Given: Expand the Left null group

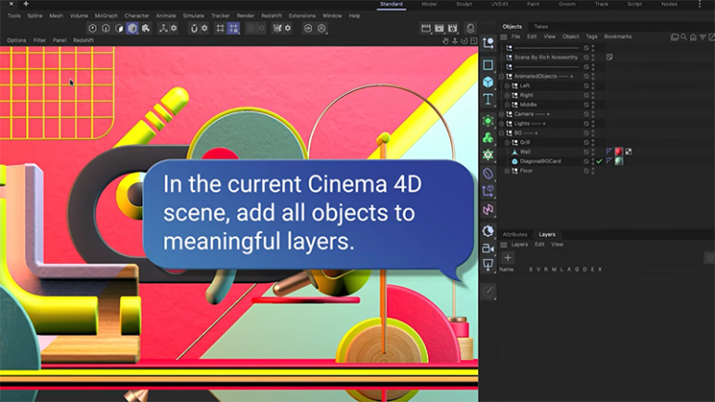Looking at the screenshot, I should 507,85.
